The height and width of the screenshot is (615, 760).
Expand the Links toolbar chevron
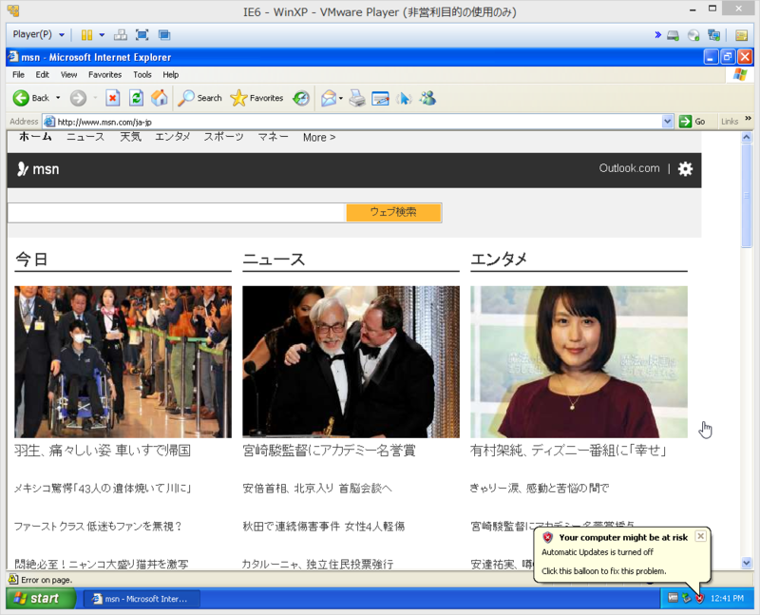pyautogui.click(x=748, y=119)
